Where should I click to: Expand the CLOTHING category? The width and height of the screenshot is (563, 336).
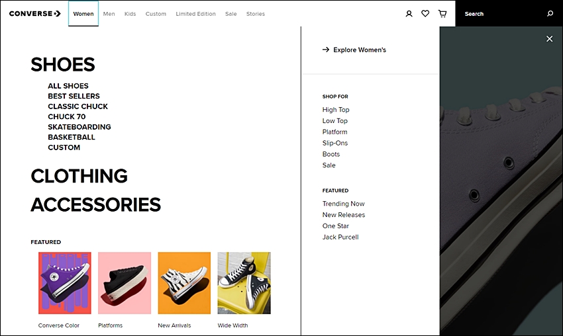79,176
